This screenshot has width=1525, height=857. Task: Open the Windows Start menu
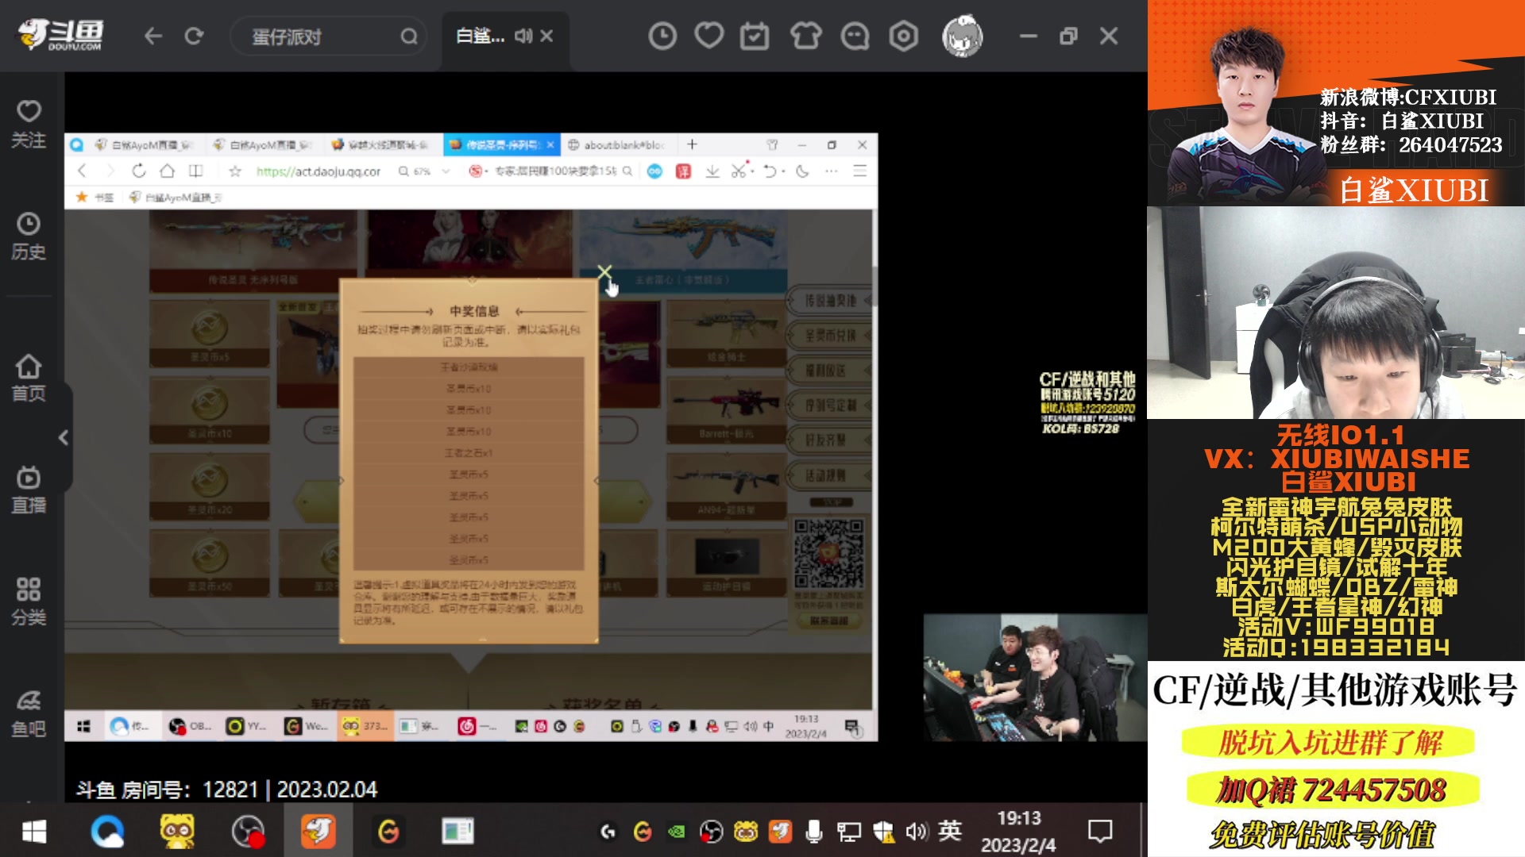[34, 831]
